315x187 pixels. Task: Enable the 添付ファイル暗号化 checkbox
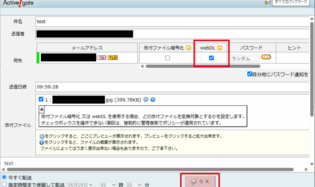pyautogui.click(x=168, y=58)
